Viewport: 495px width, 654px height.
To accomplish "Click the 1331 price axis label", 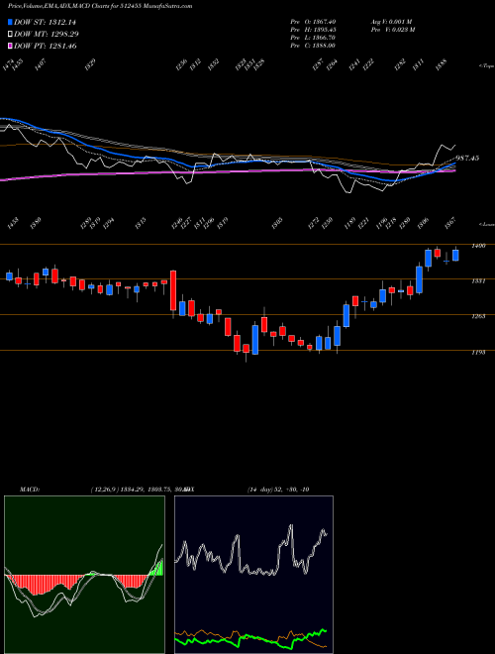I will [x=478, y=281].
